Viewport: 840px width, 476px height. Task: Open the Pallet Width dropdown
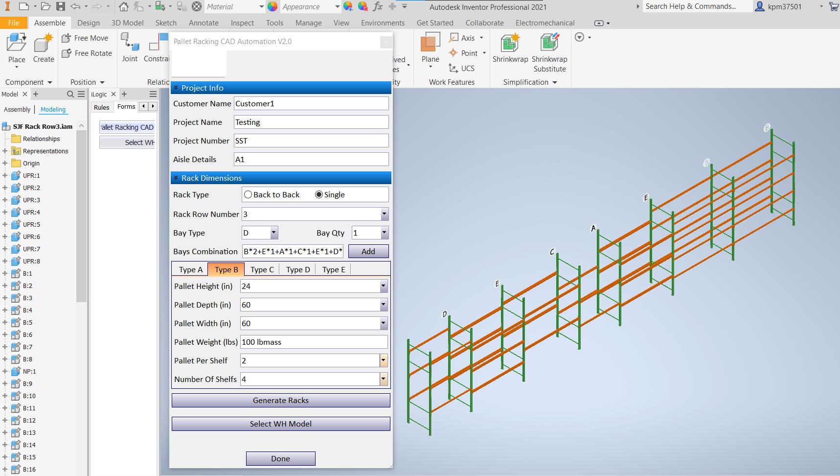point(383,323)
